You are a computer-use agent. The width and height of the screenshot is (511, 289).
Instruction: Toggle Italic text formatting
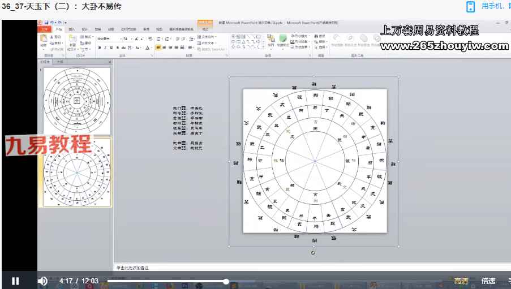(105, 48)
